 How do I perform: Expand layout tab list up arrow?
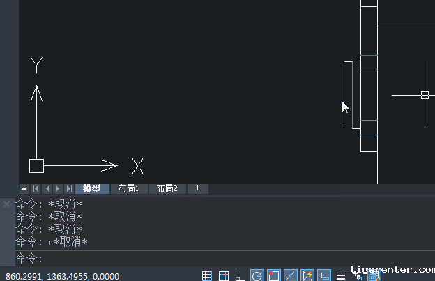24,189
